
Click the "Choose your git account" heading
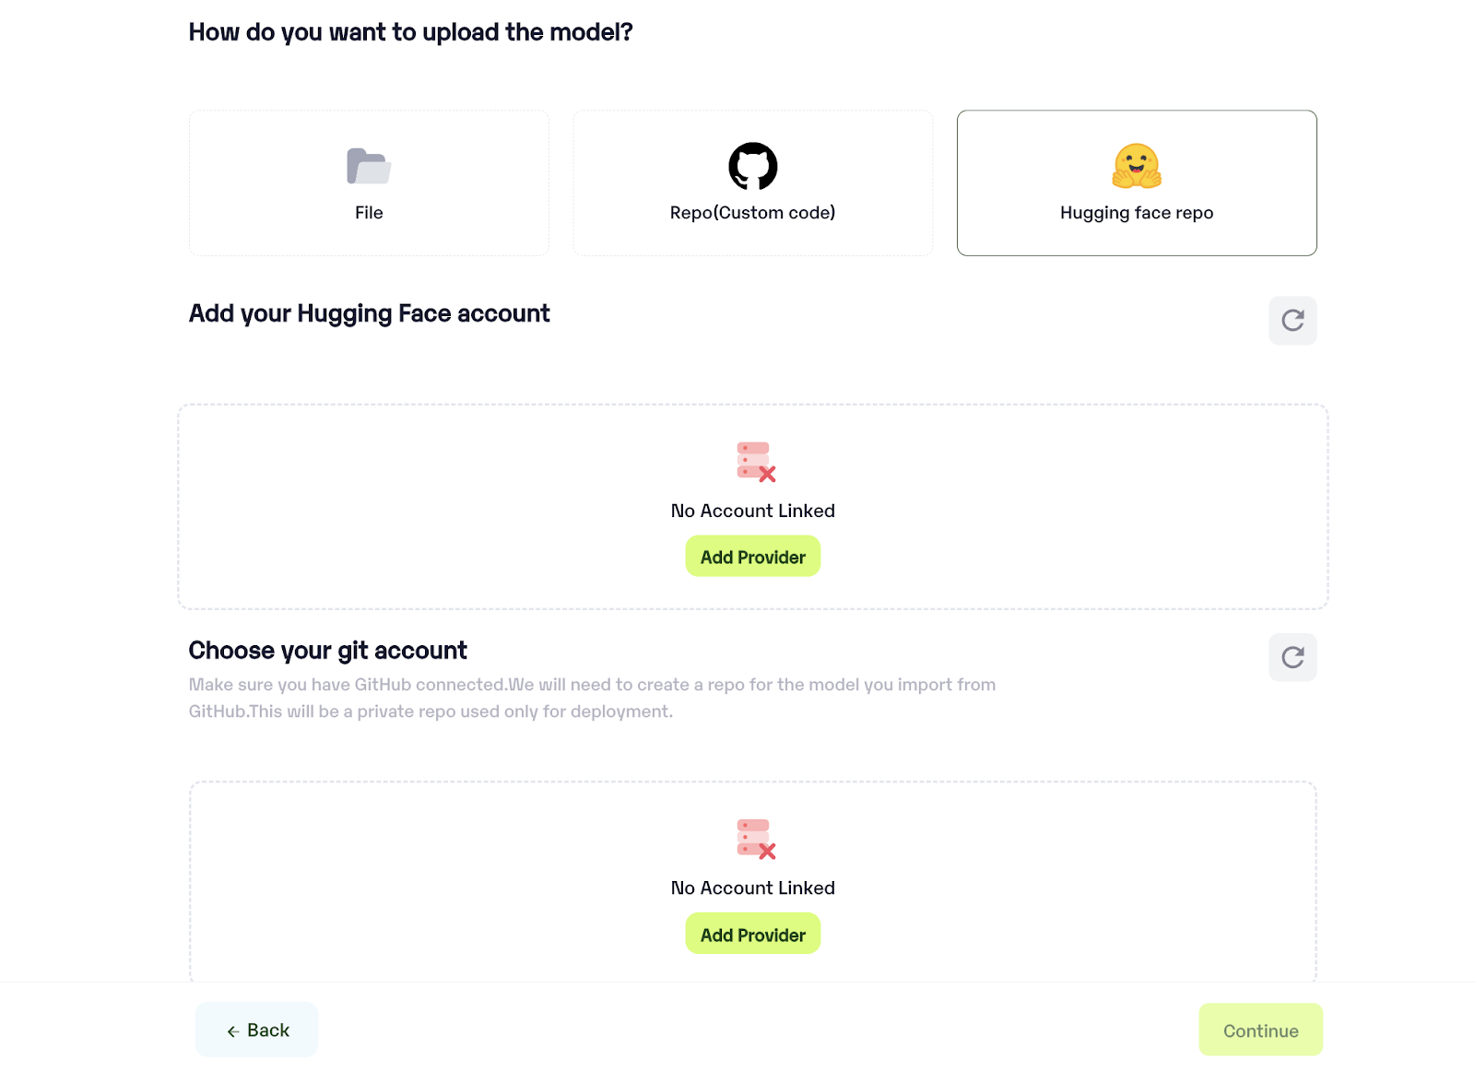pyautogui.click(x=327, y=651)
